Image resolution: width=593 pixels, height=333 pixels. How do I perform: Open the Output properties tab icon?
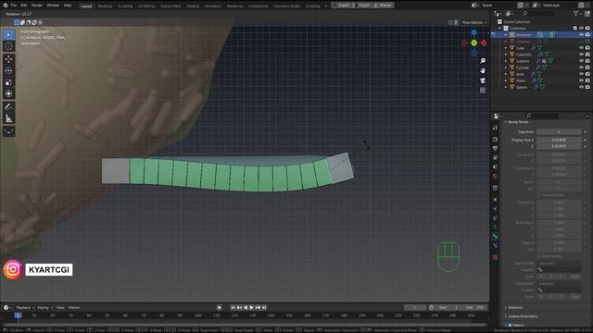click(495, 148)
